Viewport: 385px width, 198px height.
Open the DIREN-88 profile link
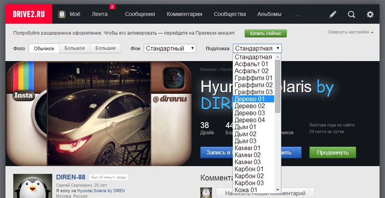71,177
